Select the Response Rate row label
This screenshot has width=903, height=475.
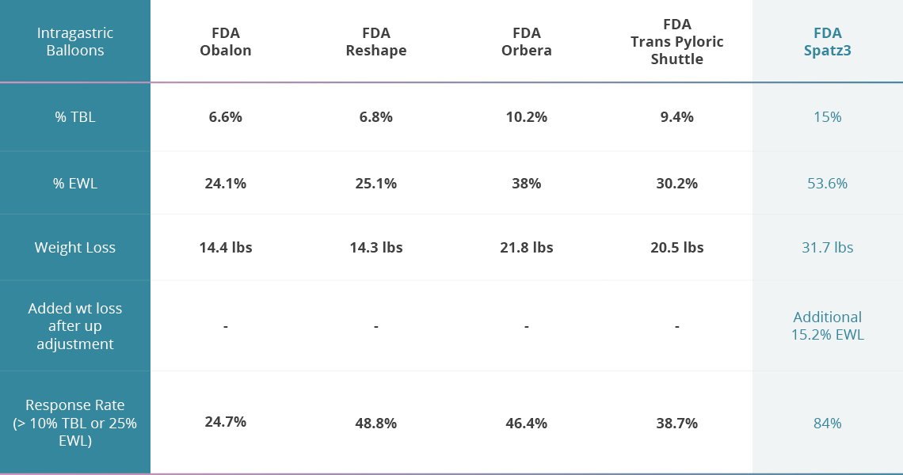tap(75, 423)
